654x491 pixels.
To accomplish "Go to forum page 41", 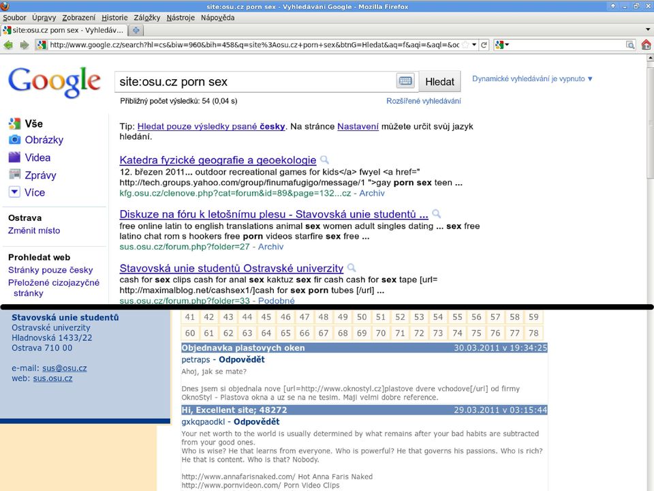I will click(190, 317).
